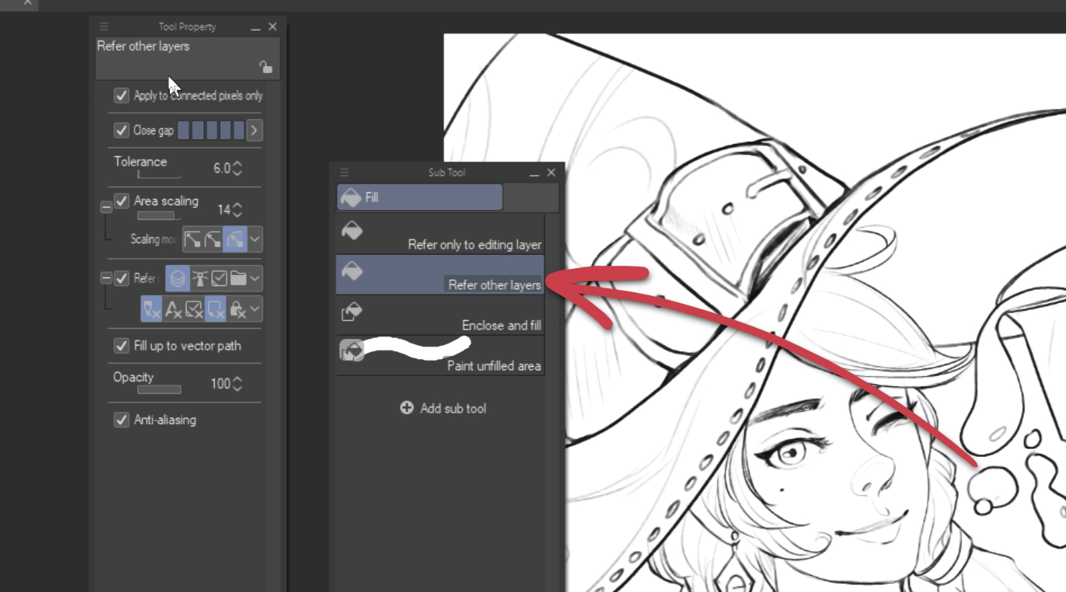Toggle exclude draft layers icon
The height and width of the screenshot is (592, 1066).
(x=151, y=309)
